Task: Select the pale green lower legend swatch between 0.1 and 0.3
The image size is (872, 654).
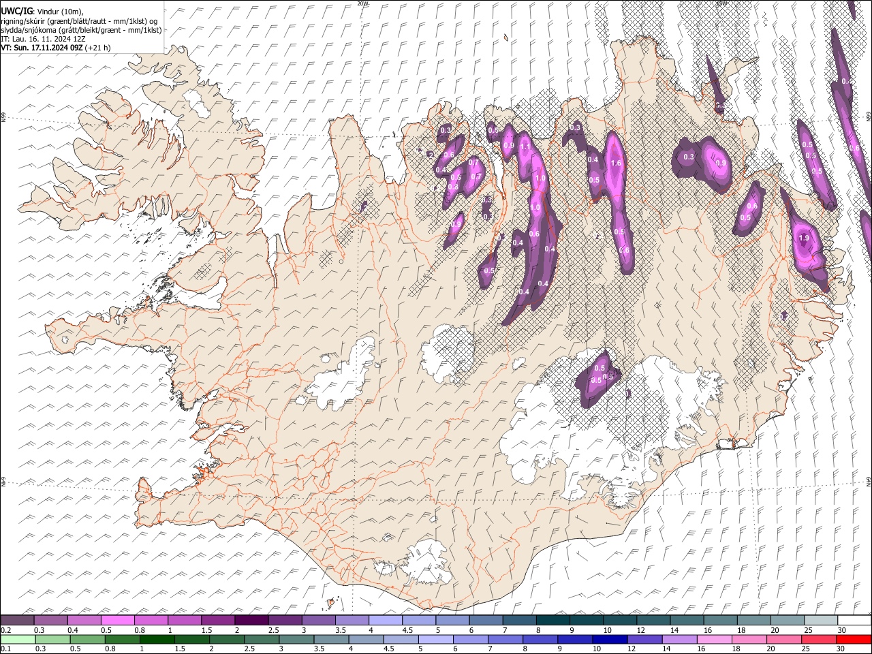Action: click(17, 640)
